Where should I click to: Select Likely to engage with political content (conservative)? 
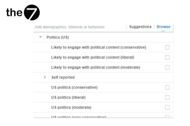tap(98, 47)
